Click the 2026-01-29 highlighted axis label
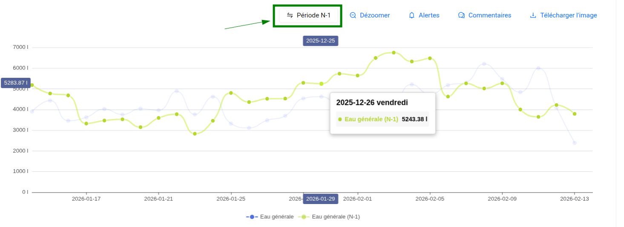Viewport: 624px width, 227px height. coord(320,199)
